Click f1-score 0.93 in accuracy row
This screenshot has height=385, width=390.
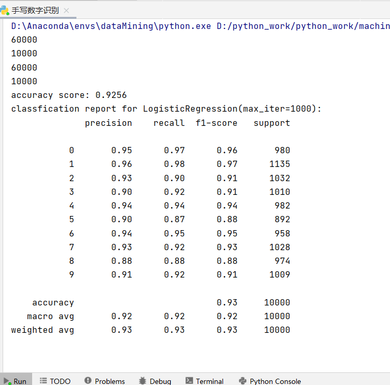tap(227, 302)
